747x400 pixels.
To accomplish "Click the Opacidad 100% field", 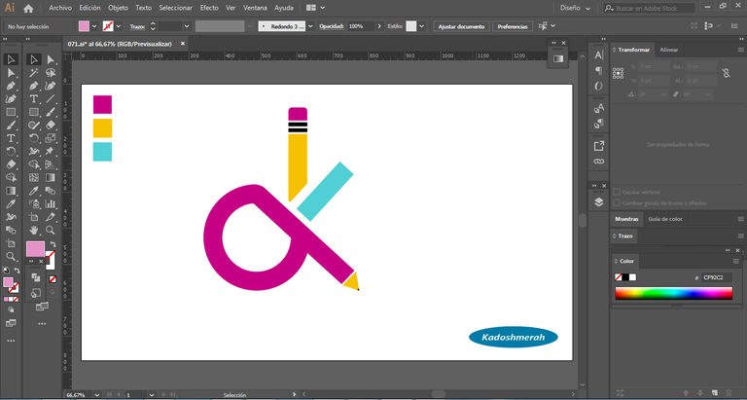I will (361, 26).
